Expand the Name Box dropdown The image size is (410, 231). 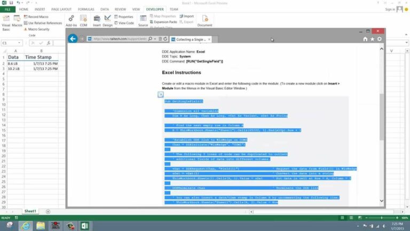(20, 43)
